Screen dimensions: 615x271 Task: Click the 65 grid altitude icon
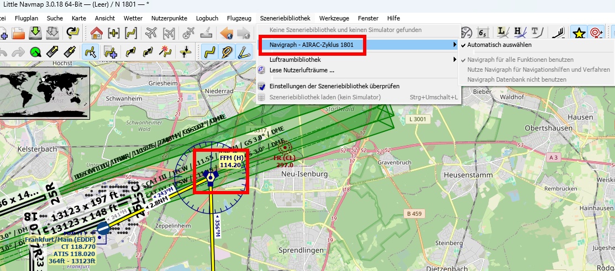(x=483, y=33)
